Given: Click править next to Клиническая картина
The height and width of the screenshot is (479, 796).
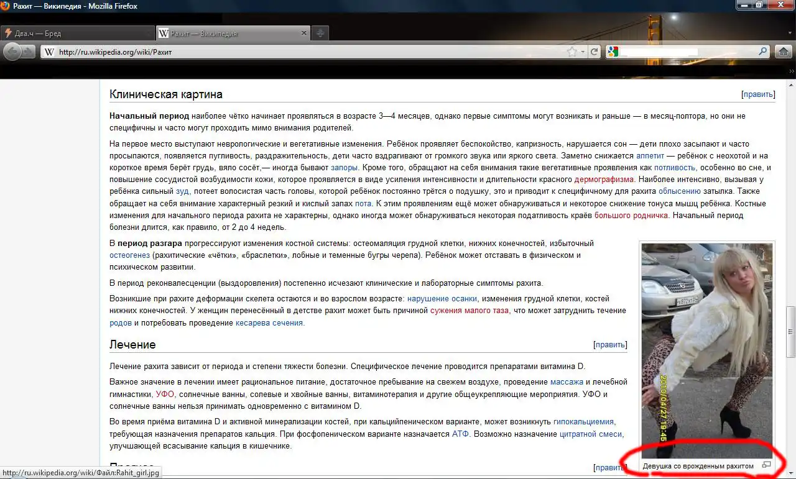Looking at the screenshot, I should click(758, 94).
